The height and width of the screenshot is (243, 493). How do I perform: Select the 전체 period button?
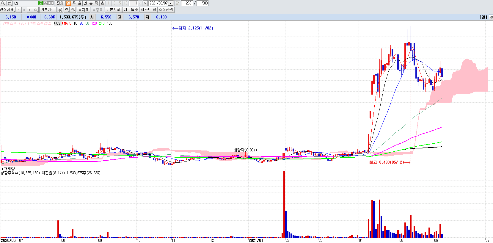coord(60,3)
